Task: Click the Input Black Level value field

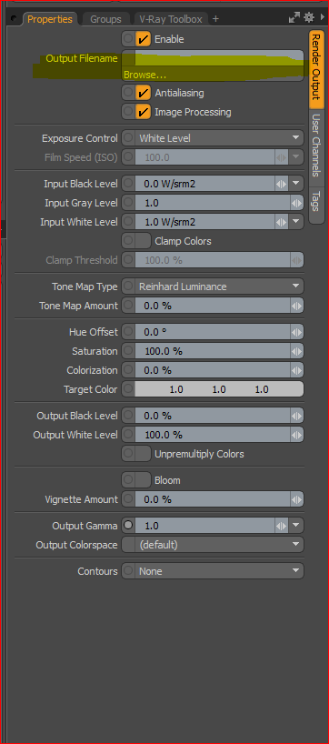Action: click(x=204, y=184)
